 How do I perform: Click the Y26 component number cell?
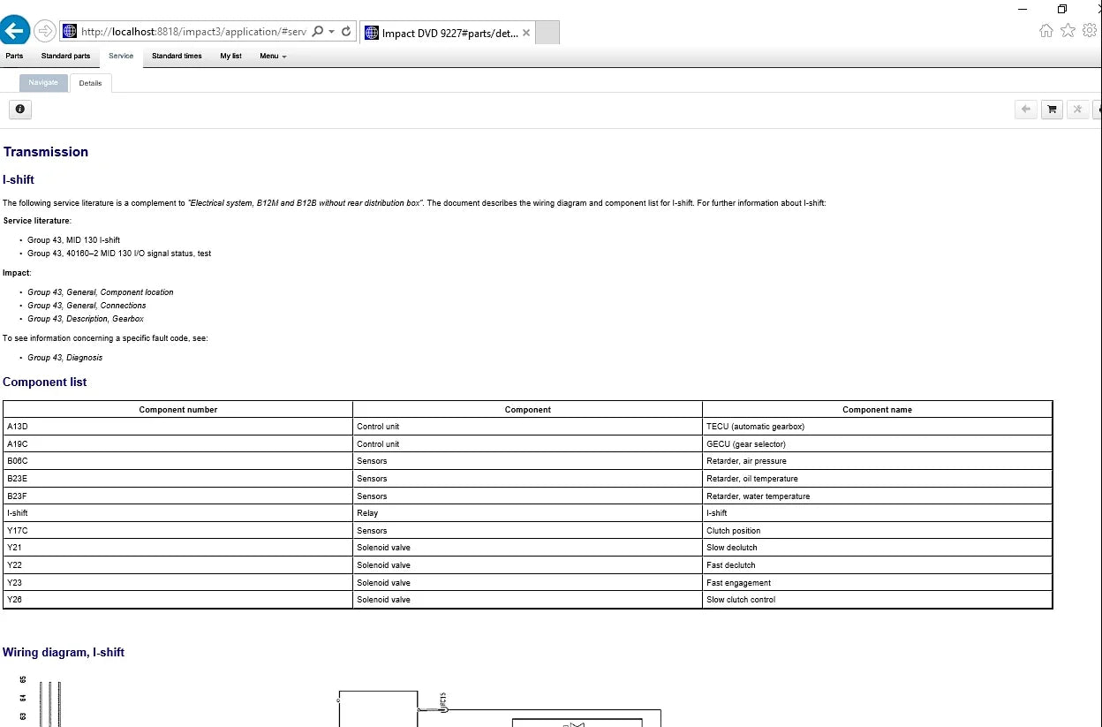pos(178,600)
